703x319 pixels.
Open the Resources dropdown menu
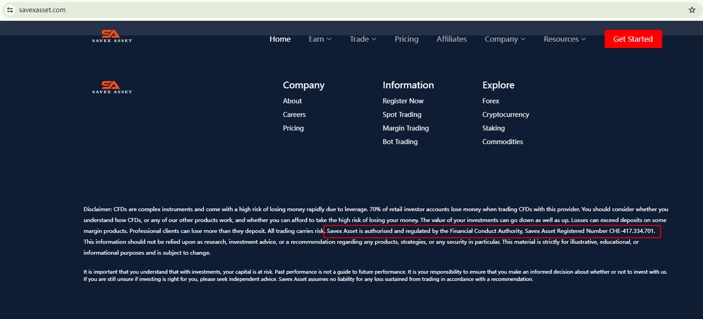[565, 39]
